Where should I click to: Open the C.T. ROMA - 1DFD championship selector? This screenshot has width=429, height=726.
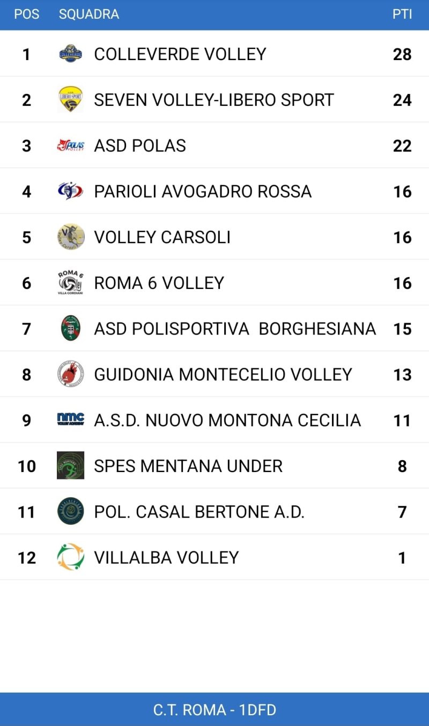pos(214,708)
